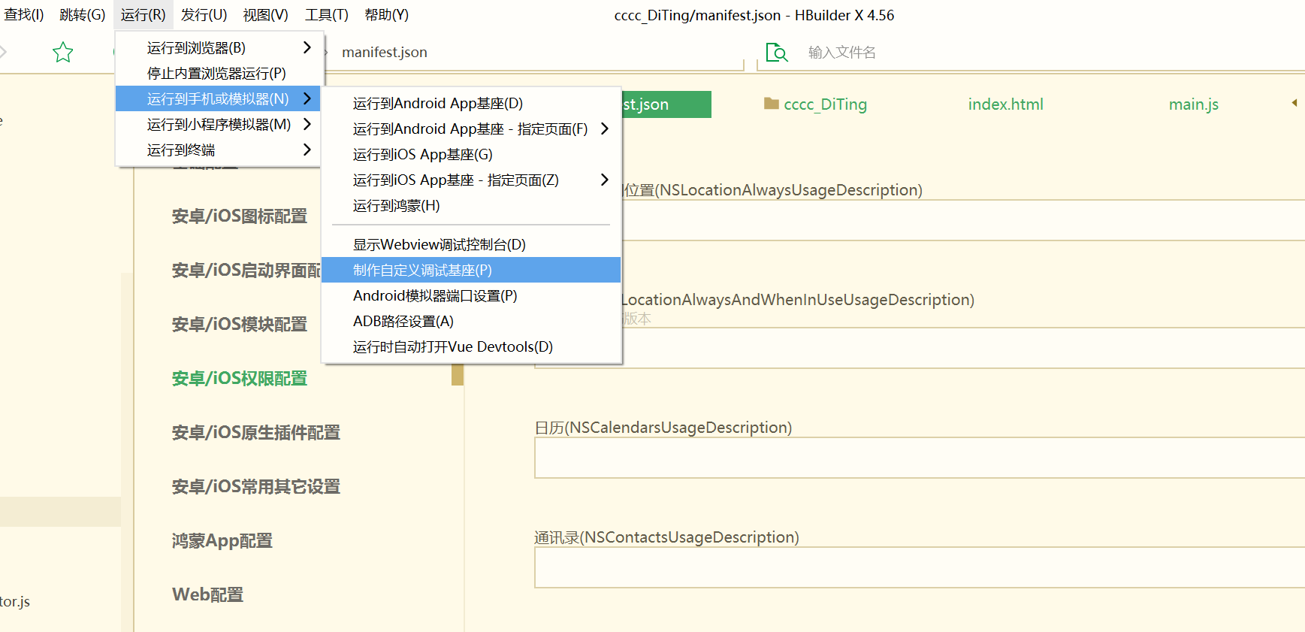Click the cccc_DiTing folder tab icon
The width and height of the screenshot is (1305, 632).
772,104
